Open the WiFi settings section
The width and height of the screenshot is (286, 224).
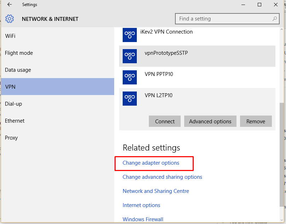58,36
